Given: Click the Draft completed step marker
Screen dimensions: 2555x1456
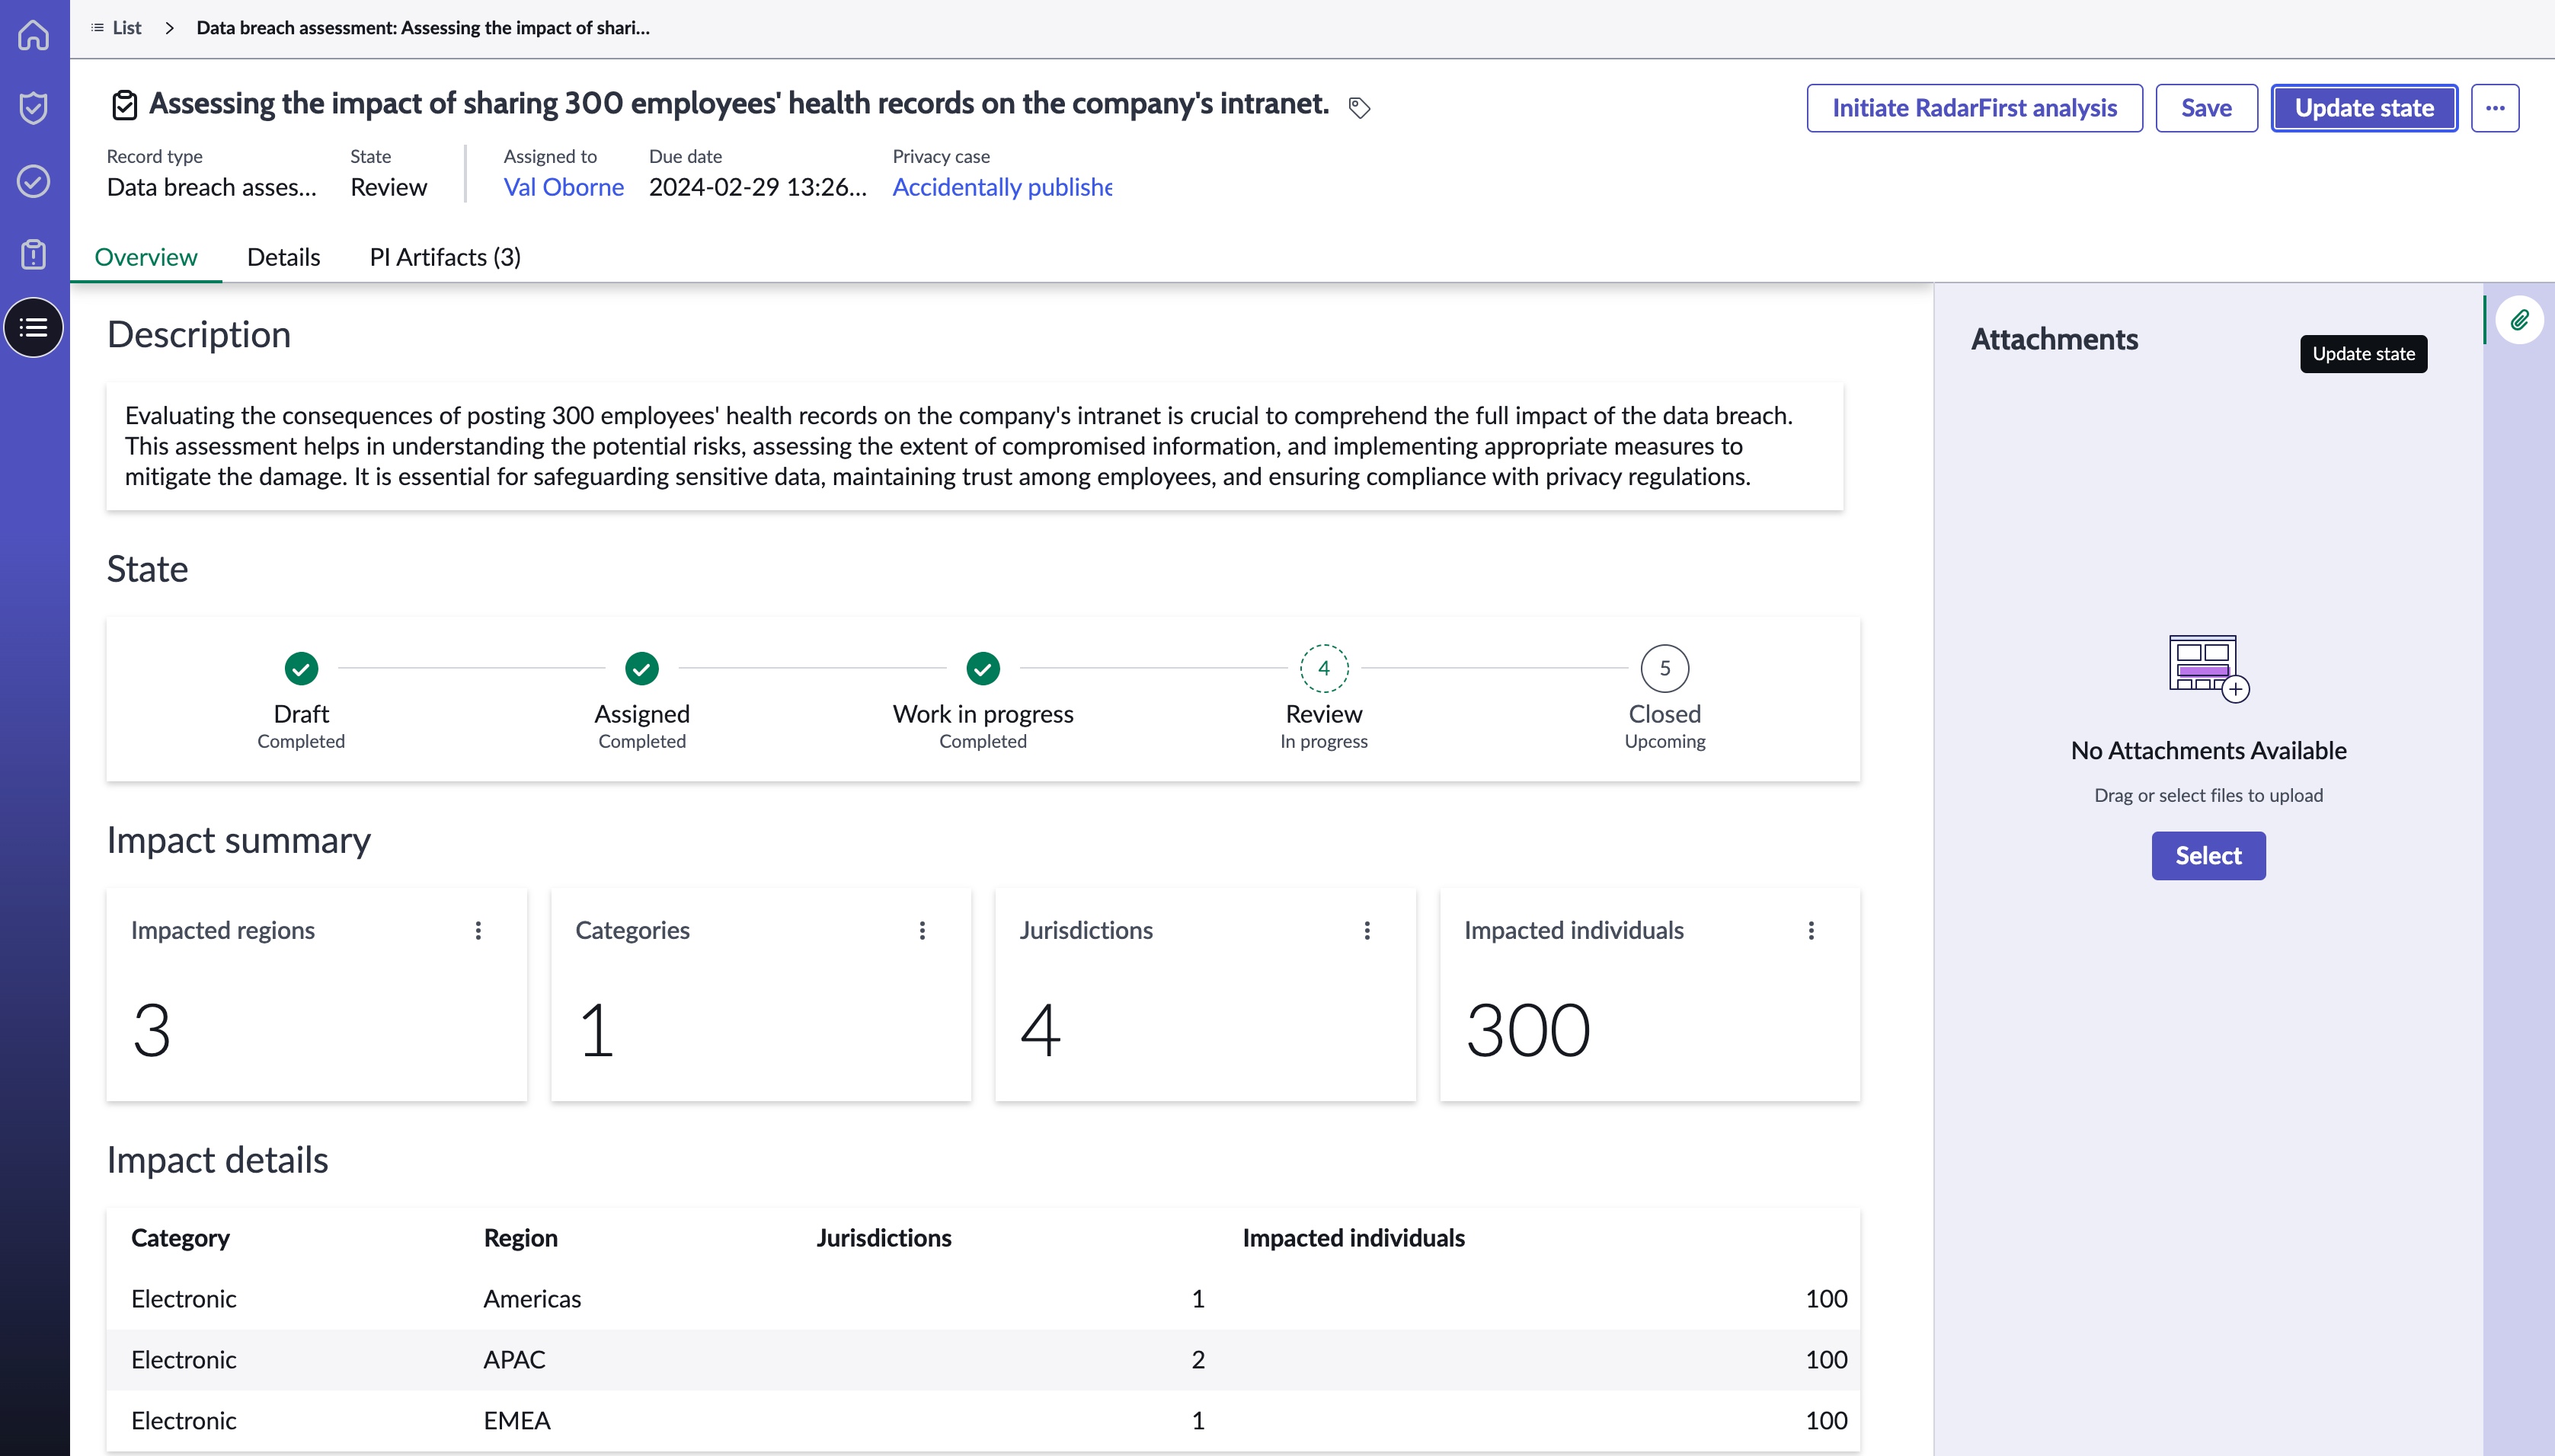Looking at the screenshot, I should tap(301, 668).
